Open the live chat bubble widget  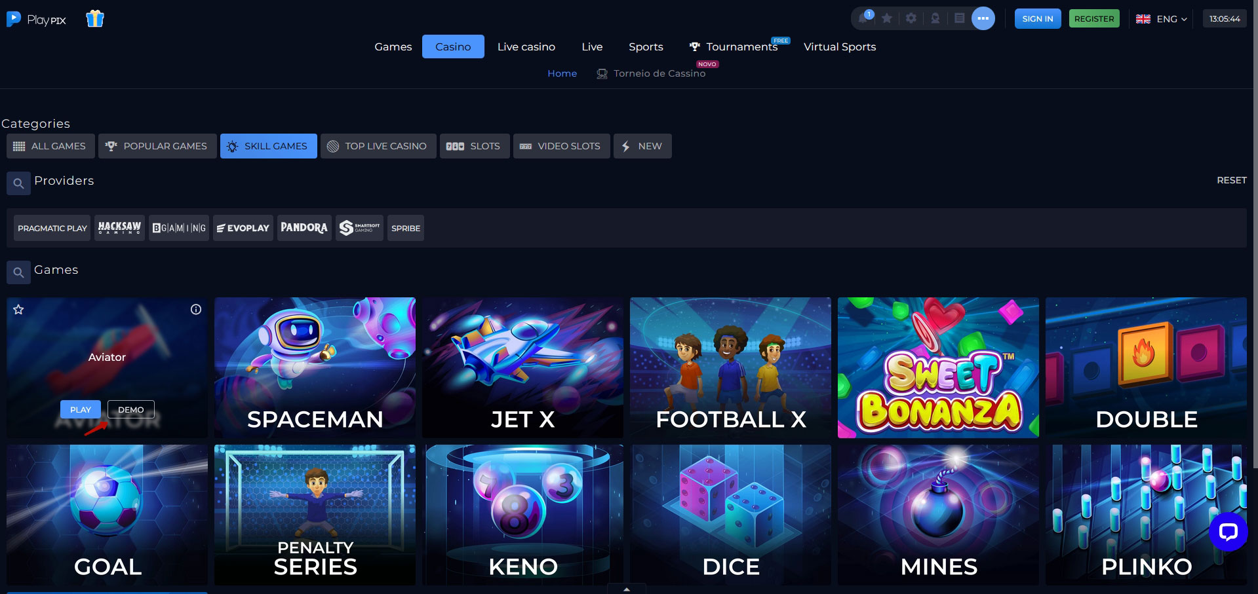[x=1228, y=531]
